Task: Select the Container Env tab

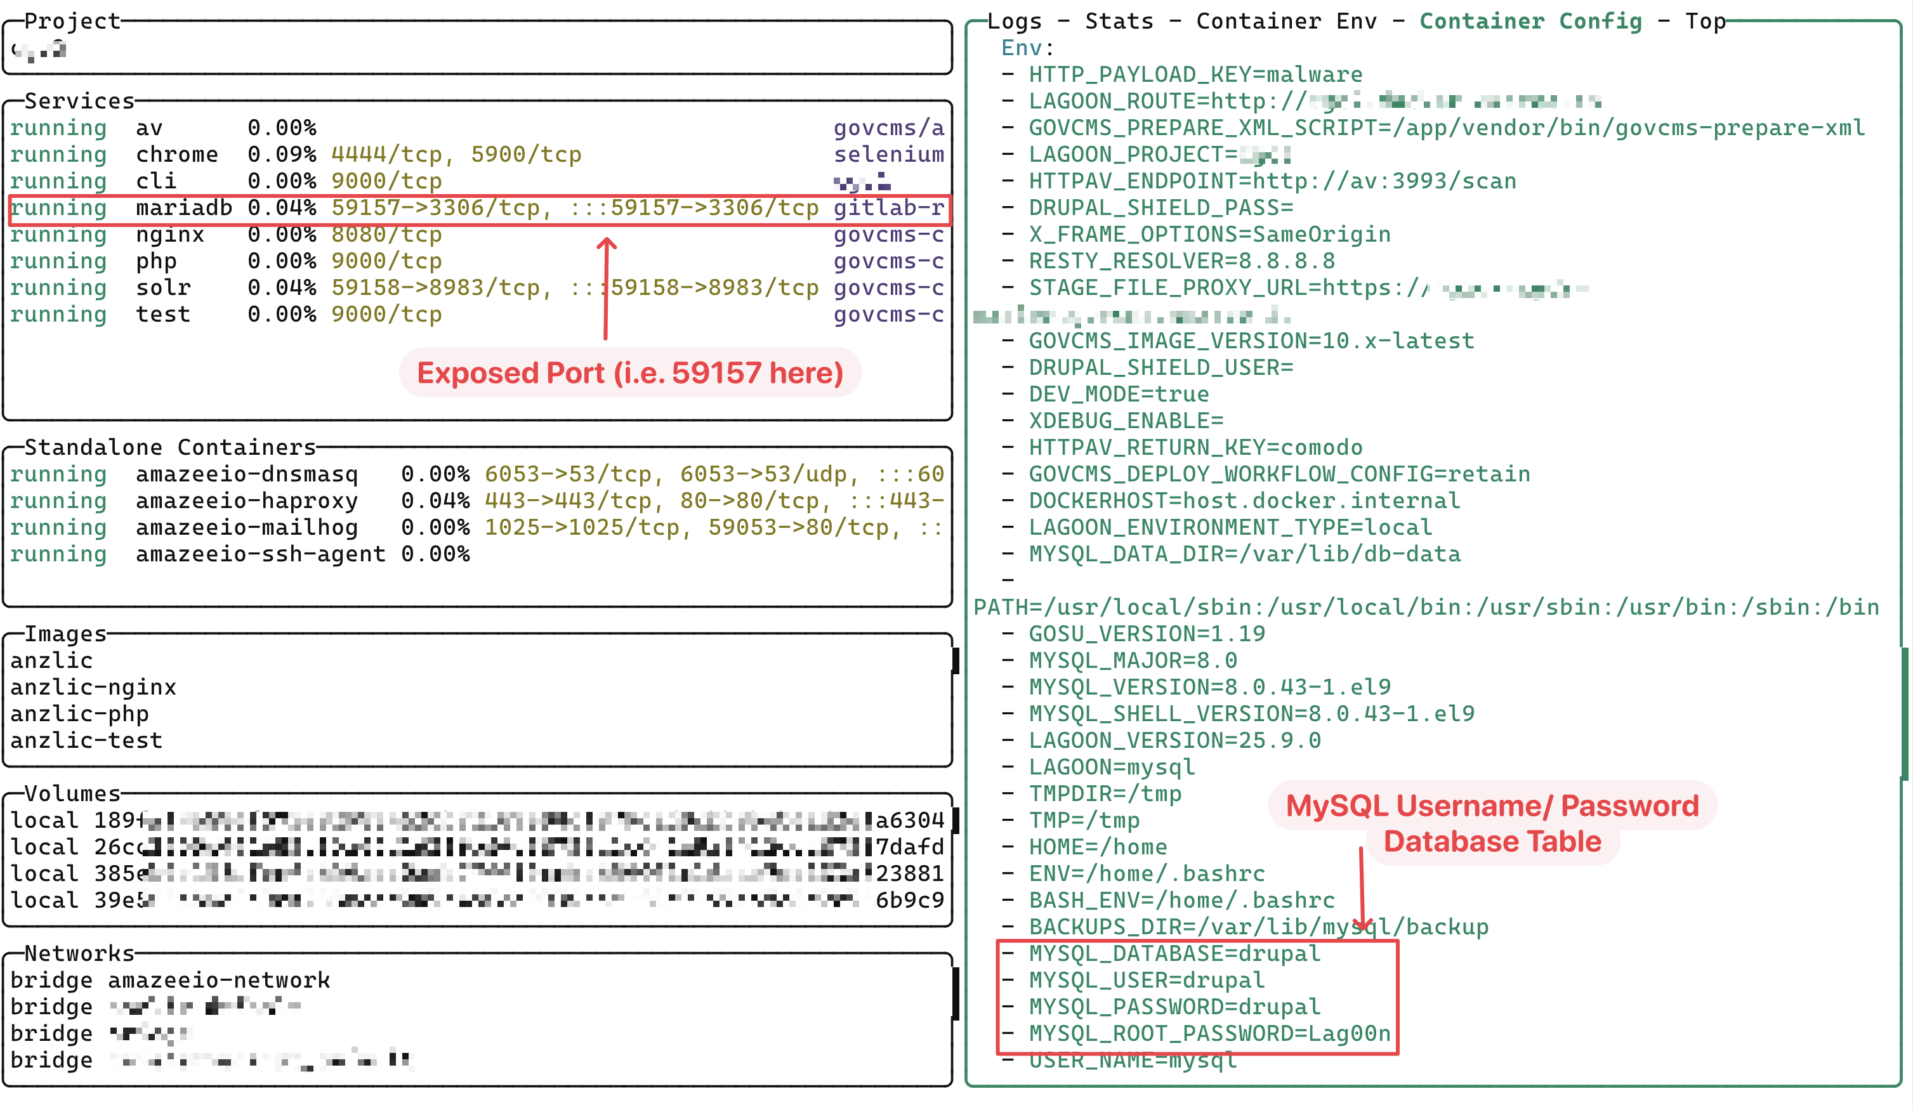Action: point(1285,21)
